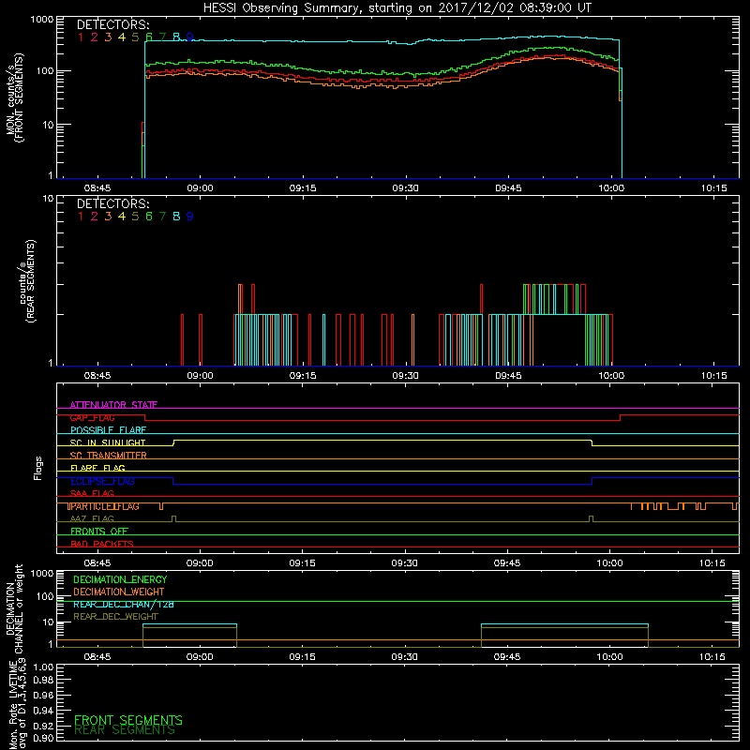Click the cyan REAR_DEC_CHAN step near 09:00
Image resolution: width=750 pixels, height=750 pixels.
[x=190, y=624]
